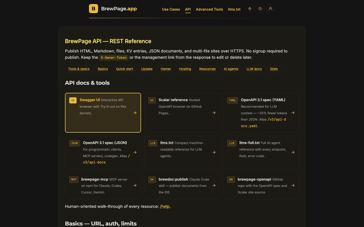The height and width of the screenshot is (227, 364).
Task: Follow the /help link
Action: 165,206
